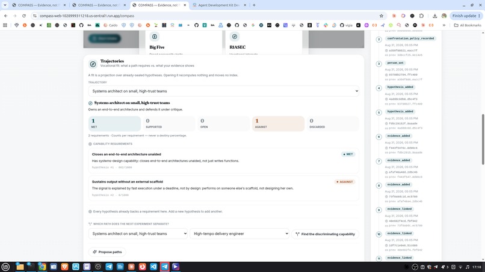This screenshot has height=272, width=485.
Task: Click the AGAINST badge on second requirement
Action: tap(345, 182)
